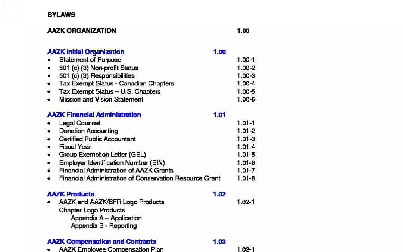Image resolution: width=403 pixels, height=252 pixels.
Task: Click the blue section number 1.01
Action: click(219, 115)
